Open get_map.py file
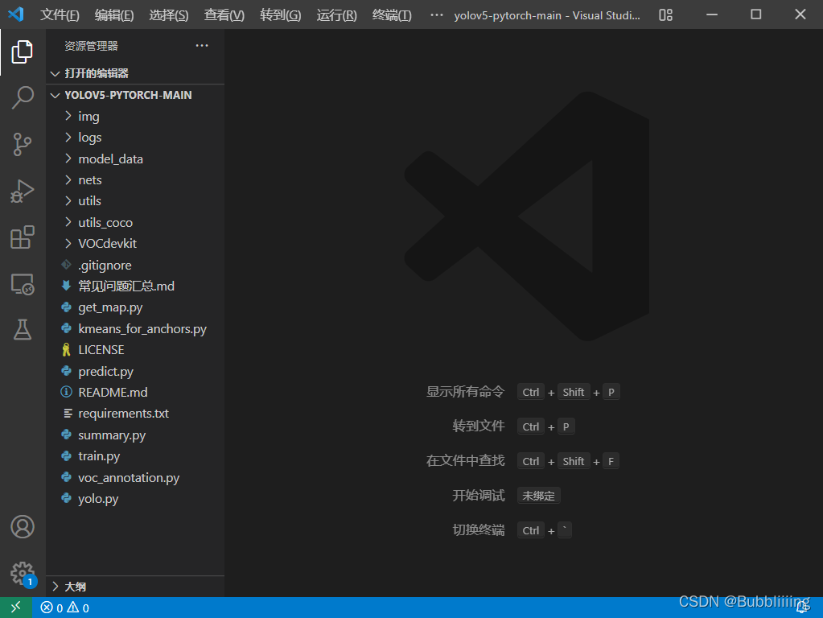 135,307
